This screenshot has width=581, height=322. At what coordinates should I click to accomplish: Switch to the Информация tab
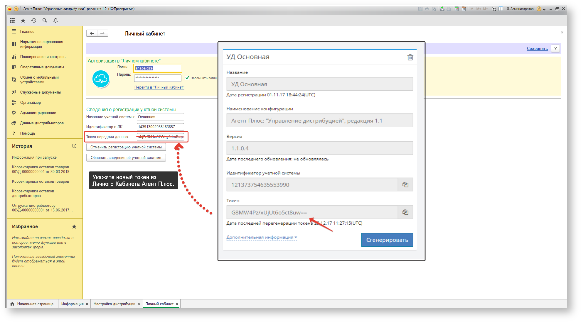pyautogui.click(x=72, y=304)
